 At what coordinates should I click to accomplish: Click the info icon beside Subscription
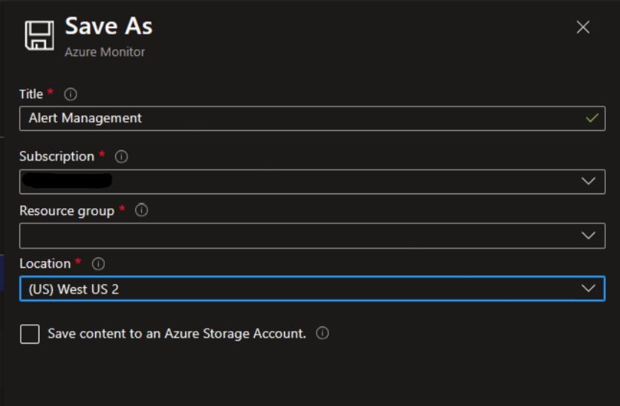(122, 157)
